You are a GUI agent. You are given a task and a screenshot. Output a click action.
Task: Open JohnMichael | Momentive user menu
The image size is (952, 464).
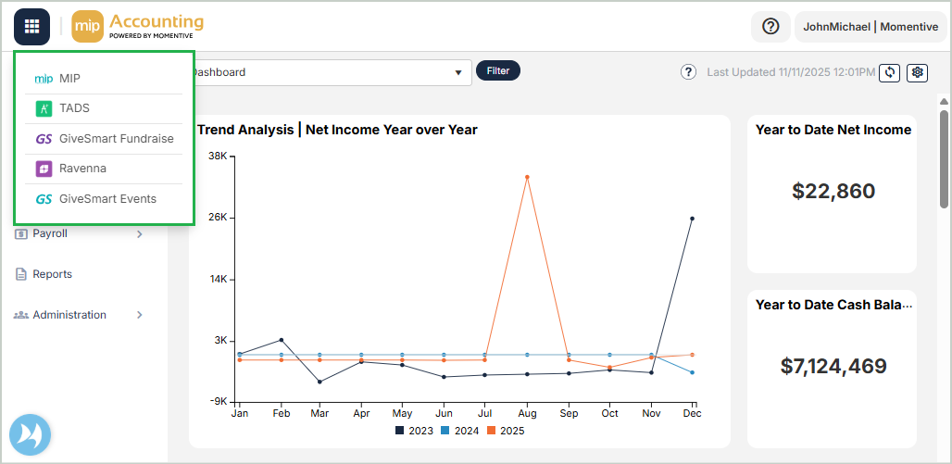[x=870, y=27]
